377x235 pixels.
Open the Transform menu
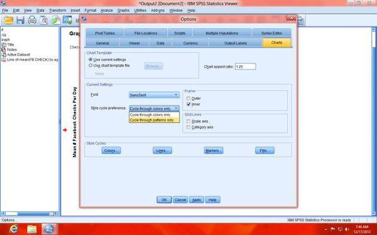pyautogui.click(x=57, y=10)
